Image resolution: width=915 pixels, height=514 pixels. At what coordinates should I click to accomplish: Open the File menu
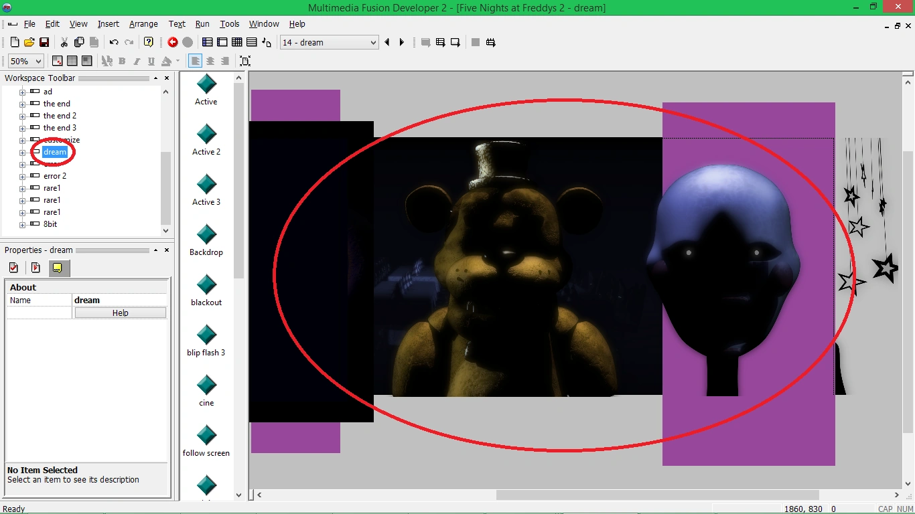(29, 24)
